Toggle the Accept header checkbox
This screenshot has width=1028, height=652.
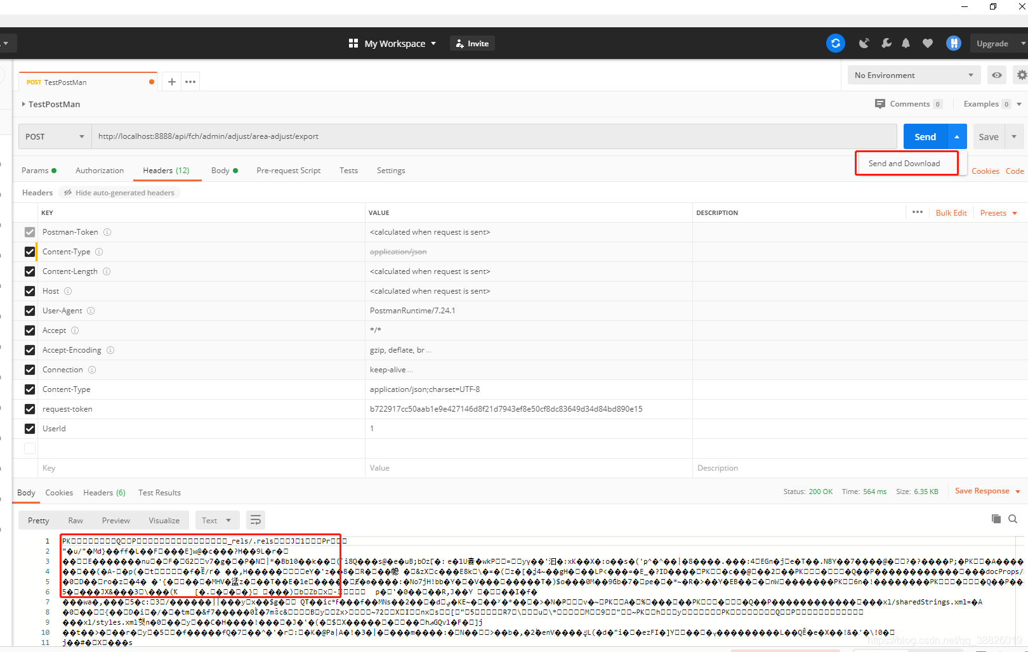point(30,330)
